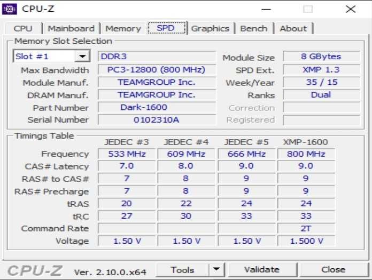Click the JEDEC #3 tRAS value 20

pos(127,203)
